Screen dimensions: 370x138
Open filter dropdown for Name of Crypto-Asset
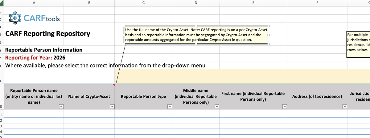(x=112, y=106)
